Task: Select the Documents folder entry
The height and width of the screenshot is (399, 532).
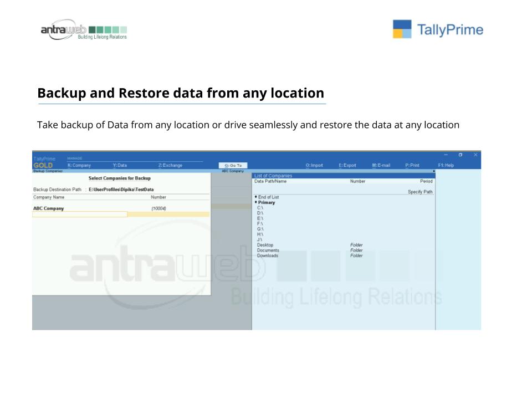Action: [268, 250]
